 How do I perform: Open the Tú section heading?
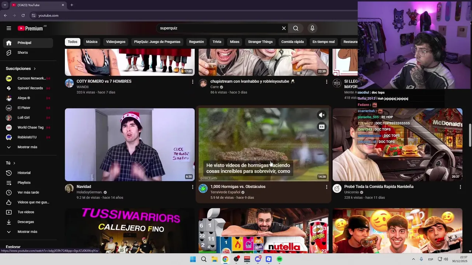(x=10, y=163)
